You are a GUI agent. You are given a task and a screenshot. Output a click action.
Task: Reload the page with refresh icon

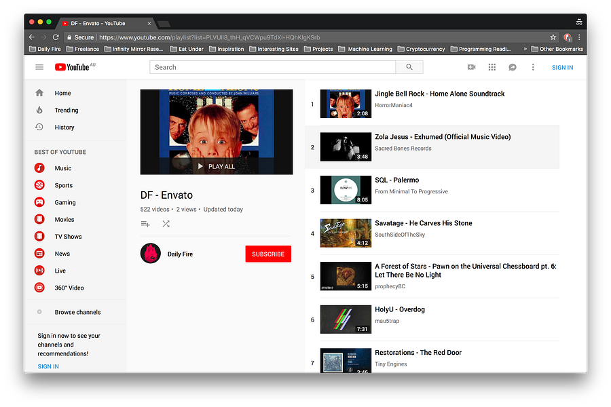tap(56, 37)
